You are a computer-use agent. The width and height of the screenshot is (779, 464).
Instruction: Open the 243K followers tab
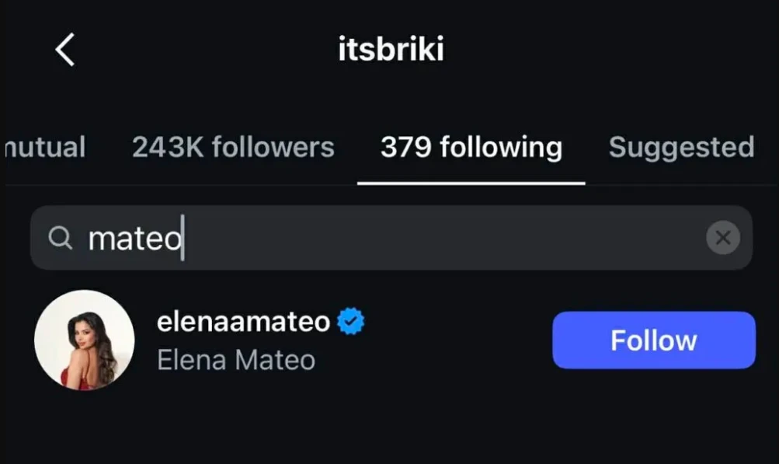[x=233, y=147]
